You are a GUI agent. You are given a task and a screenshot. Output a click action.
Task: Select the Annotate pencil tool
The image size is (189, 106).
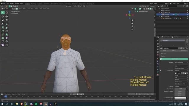coord(3,24)
